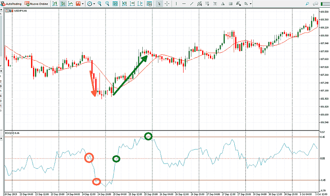Toggle the AutoTrading button

pyautogui.click(x=11, y=3)
